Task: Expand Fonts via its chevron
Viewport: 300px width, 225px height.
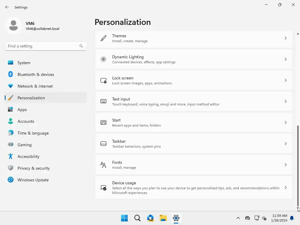Action: pos(285,165)
